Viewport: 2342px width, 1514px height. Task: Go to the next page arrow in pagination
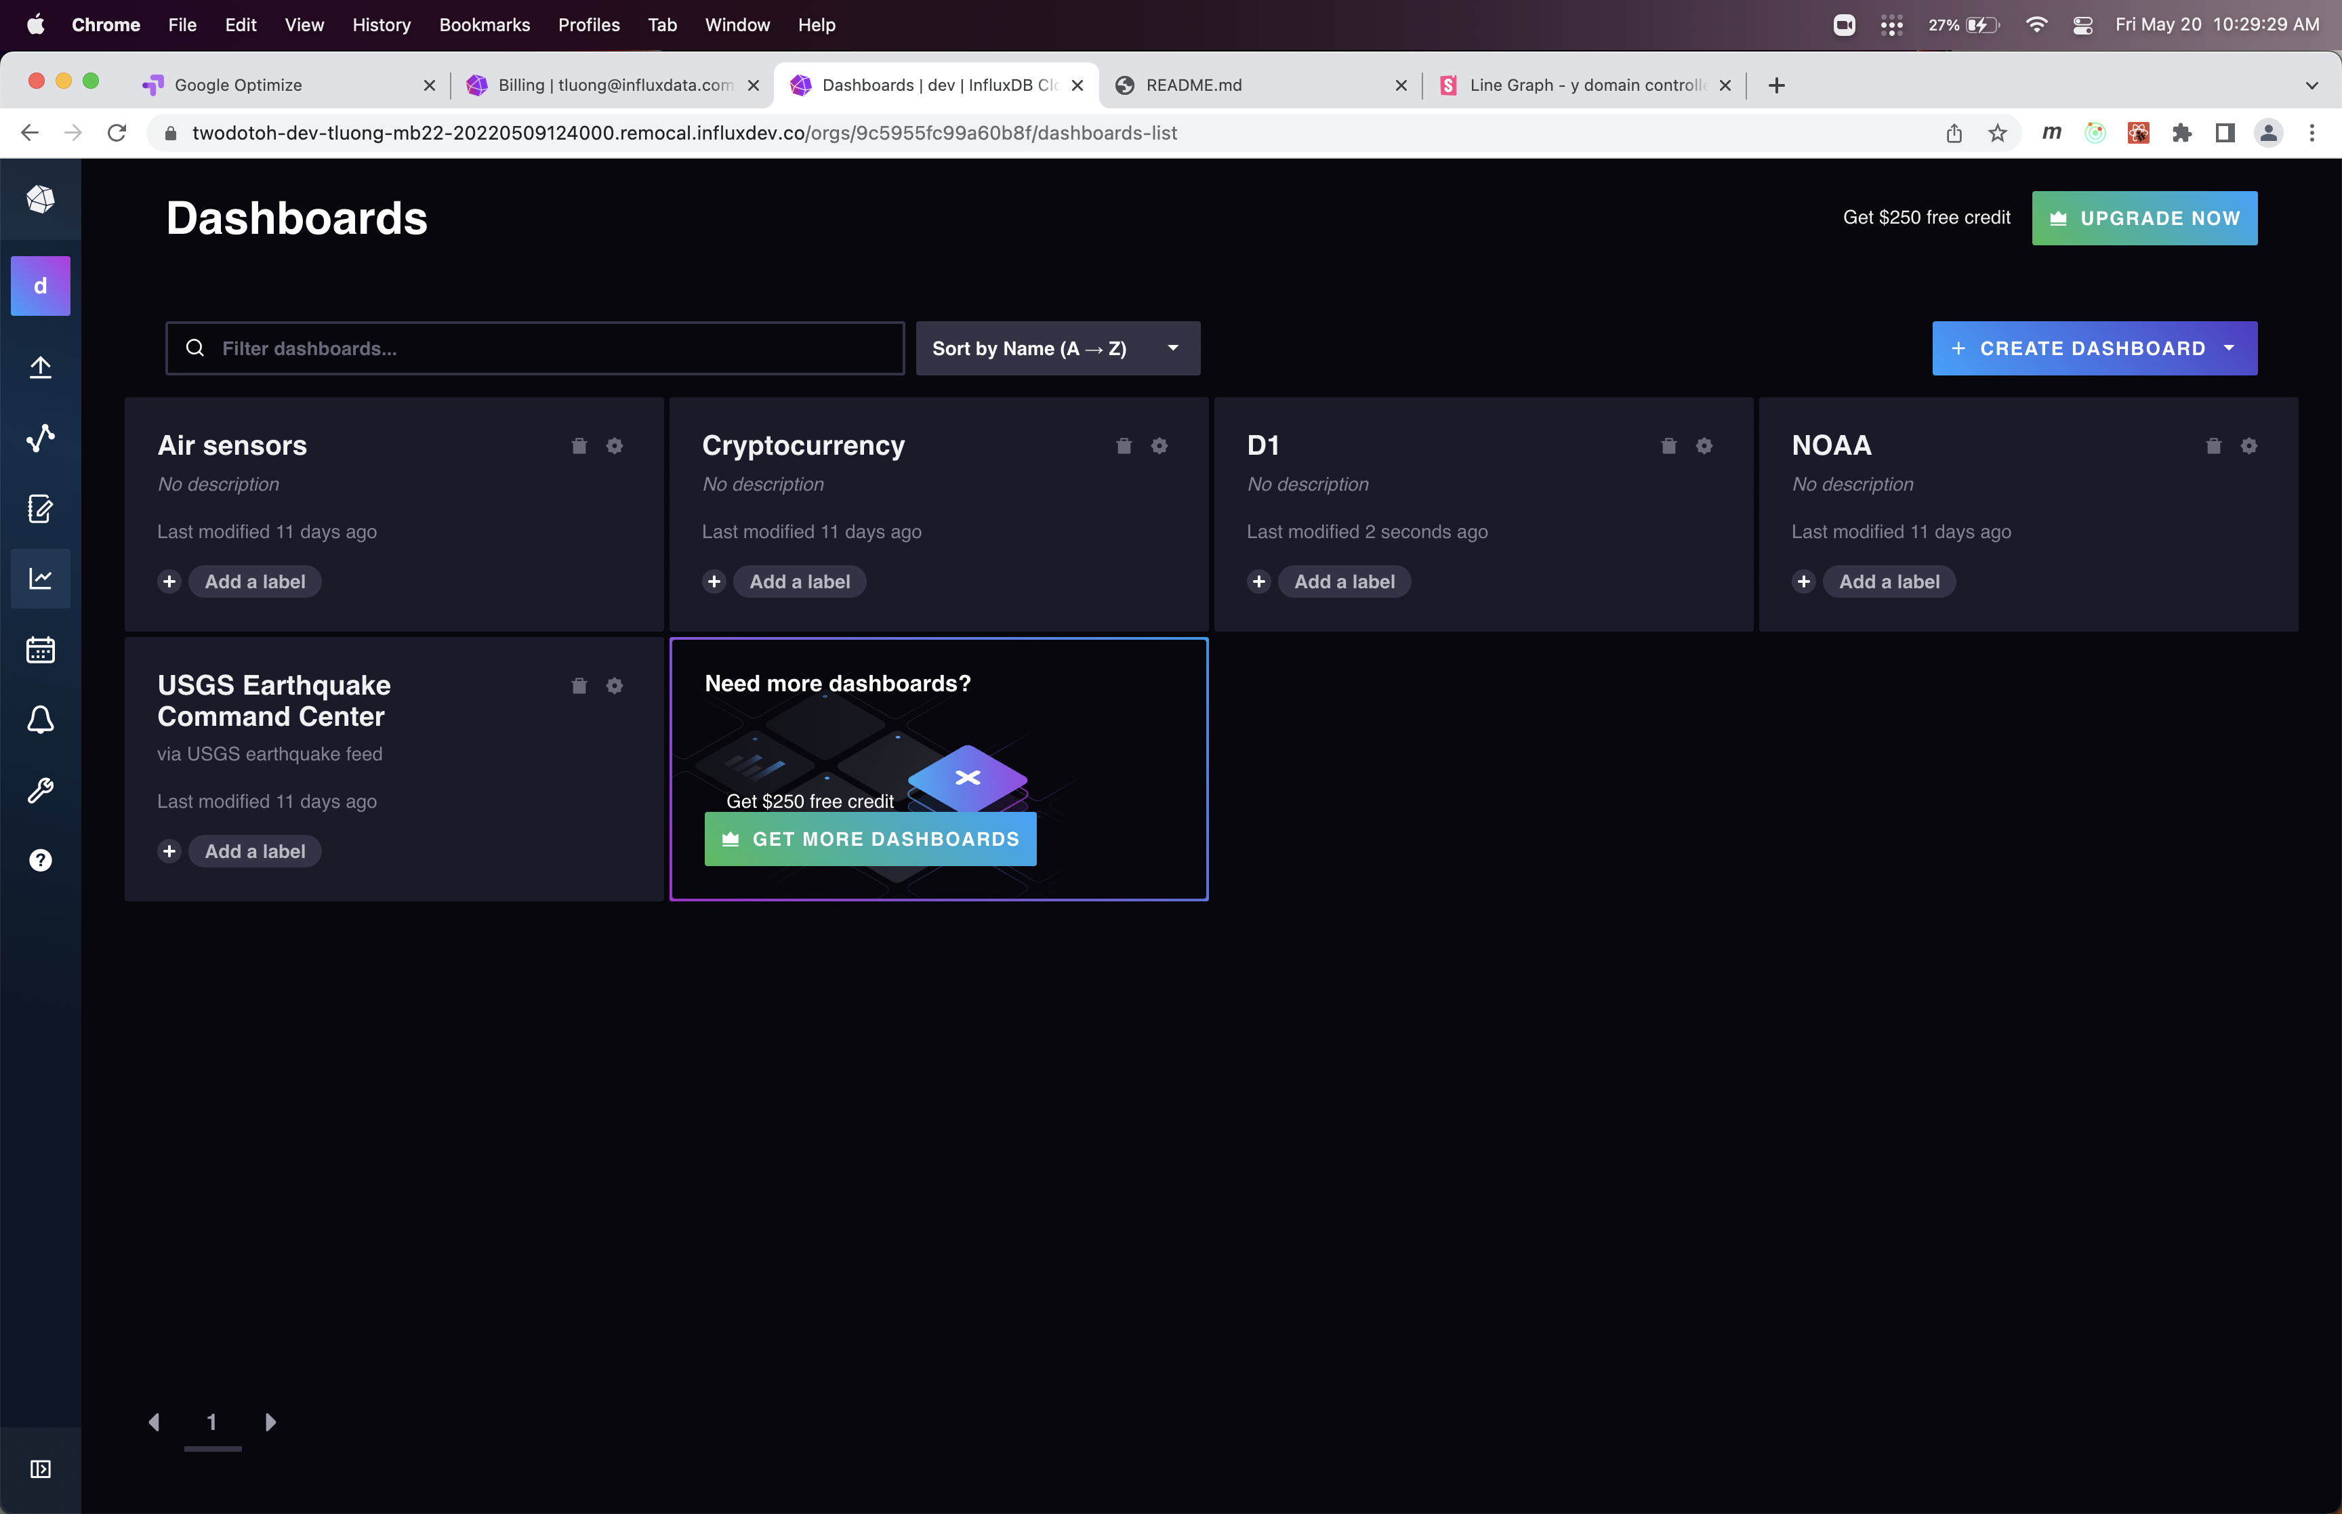point(270,1422)
